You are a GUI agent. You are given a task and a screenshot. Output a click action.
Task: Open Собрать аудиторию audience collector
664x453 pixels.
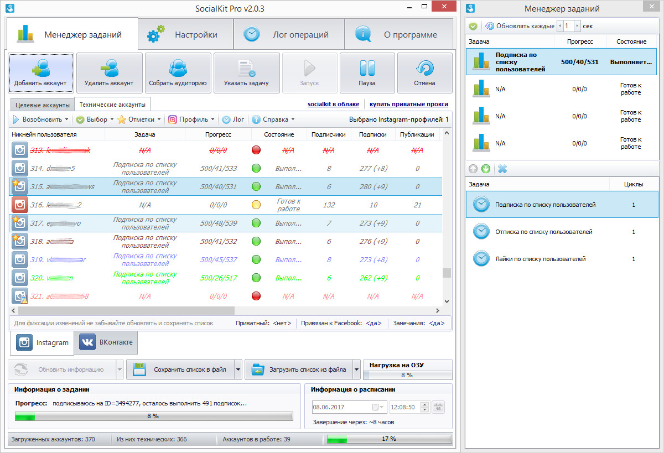pyautogui.click(x=178, y=73)
